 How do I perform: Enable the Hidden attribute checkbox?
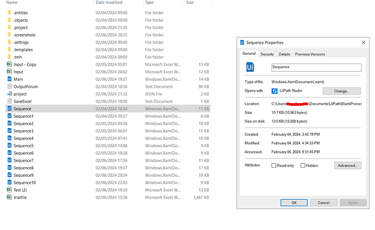303,165
